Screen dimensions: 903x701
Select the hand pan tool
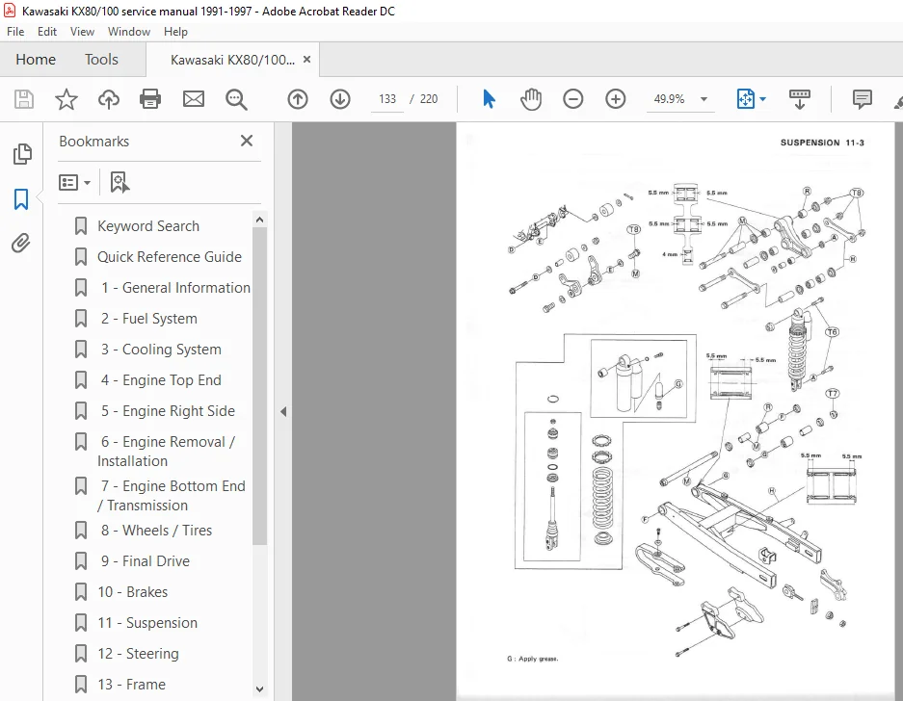coord(531,99)
